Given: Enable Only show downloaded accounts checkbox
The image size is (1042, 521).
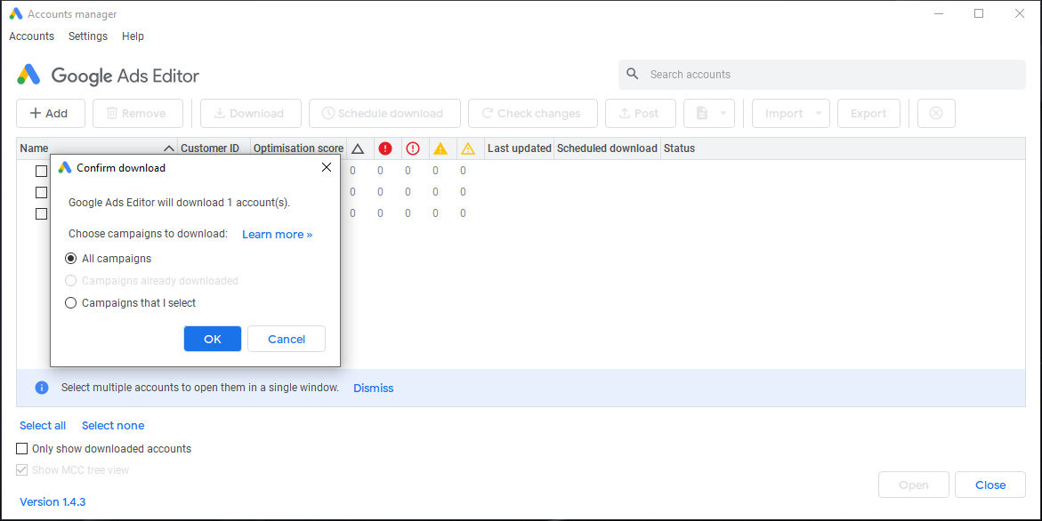Looking at the screenshot, I should 21,448.
